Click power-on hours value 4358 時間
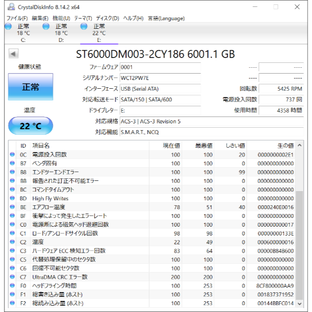 pos(281,111)
